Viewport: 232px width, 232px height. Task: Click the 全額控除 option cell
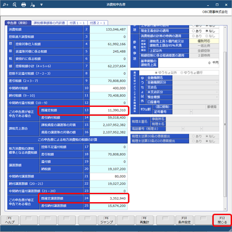[x=204, y=51]
